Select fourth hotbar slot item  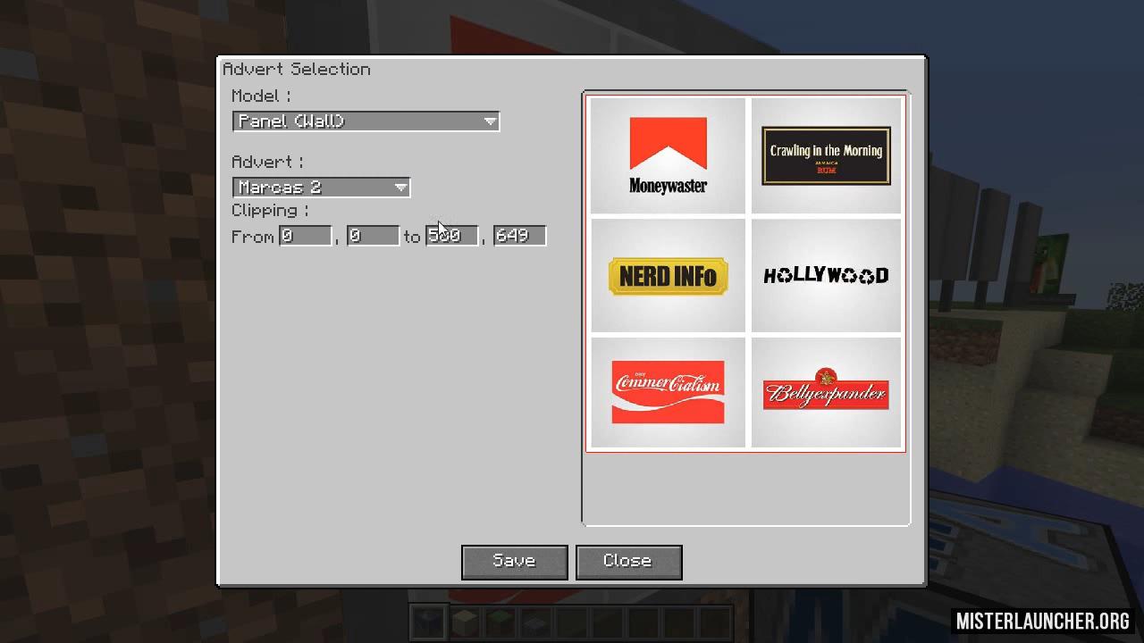(x=534, y=622)
